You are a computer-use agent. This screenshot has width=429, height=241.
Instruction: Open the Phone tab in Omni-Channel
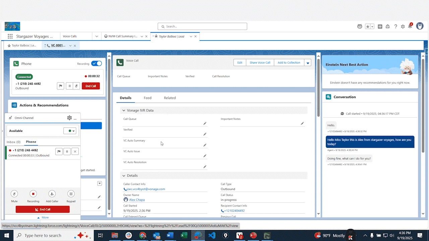(31, 142)
